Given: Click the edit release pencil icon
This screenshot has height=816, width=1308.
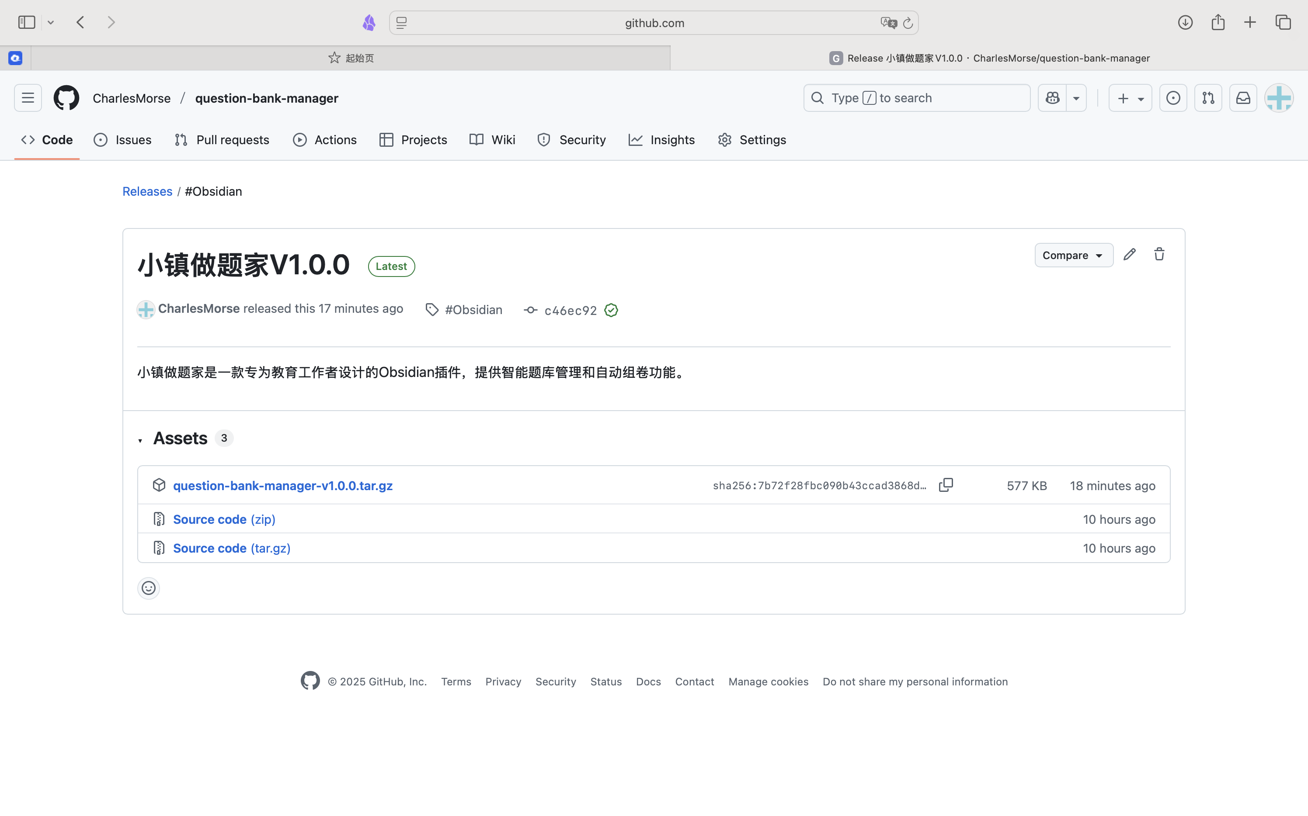Looking at the screenshot, I should click(x=1129, y=255).
